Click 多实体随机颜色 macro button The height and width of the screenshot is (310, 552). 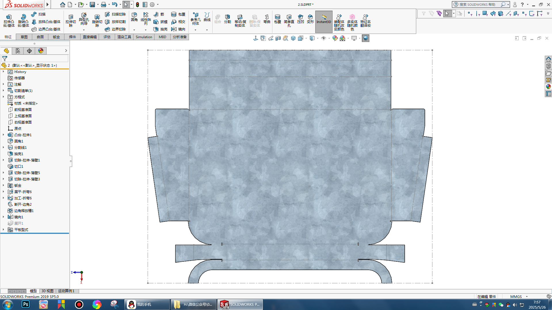(x=352, y=22)
